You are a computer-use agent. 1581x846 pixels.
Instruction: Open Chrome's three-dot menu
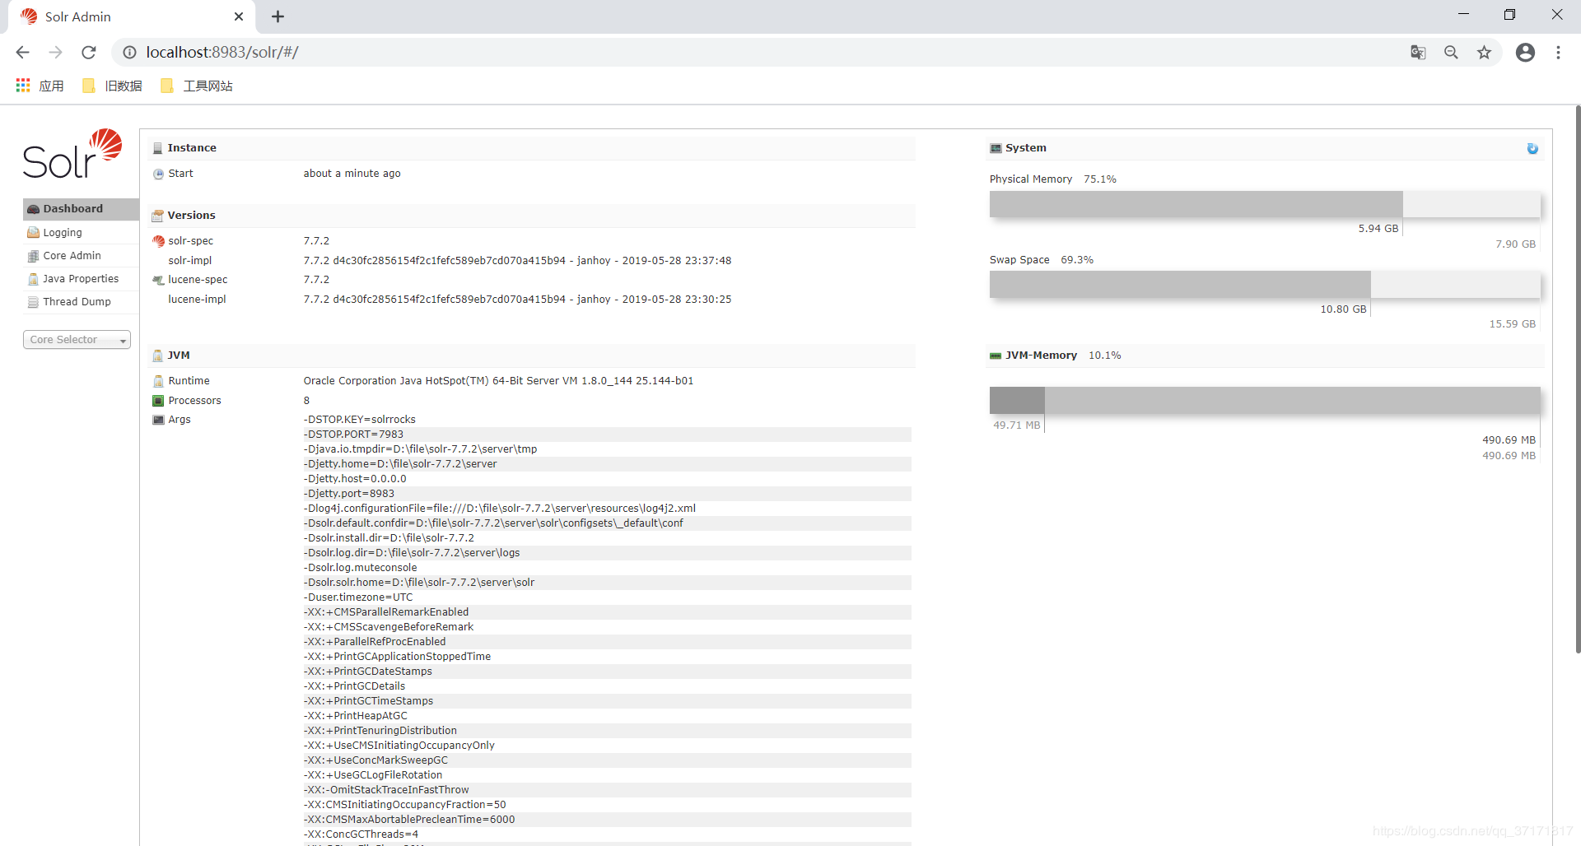tap(1558, 53)
